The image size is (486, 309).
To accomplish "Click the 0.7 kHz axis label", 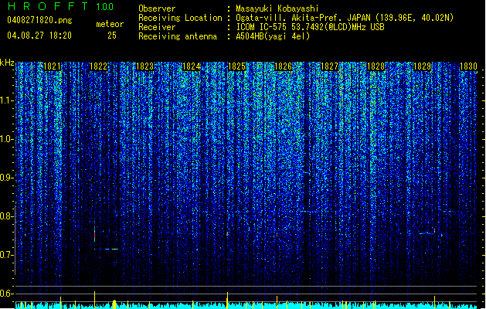I will 7,255.
